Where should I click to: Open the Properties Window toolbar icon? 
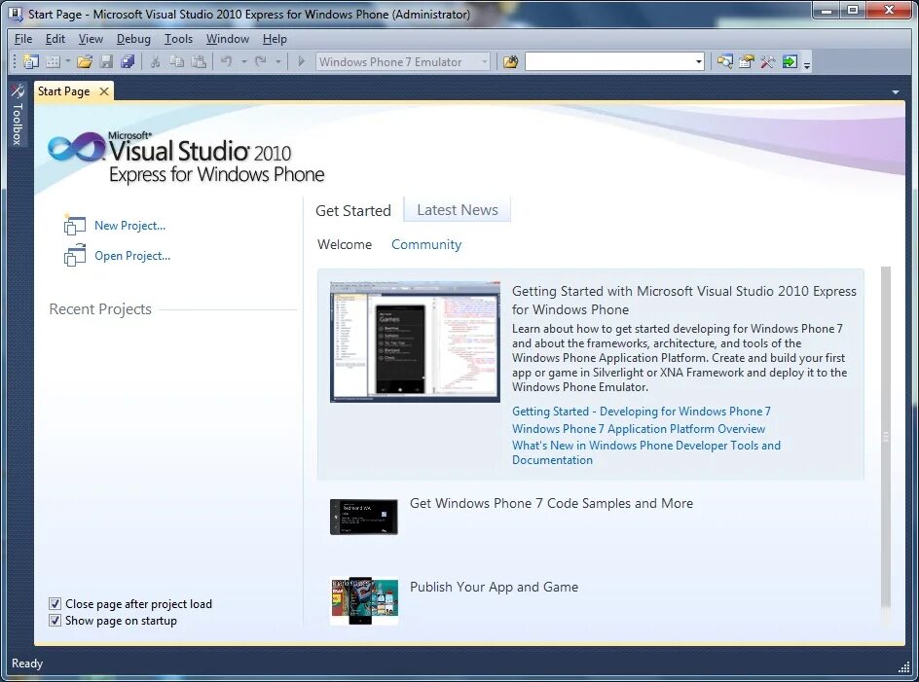coord(746,61)
